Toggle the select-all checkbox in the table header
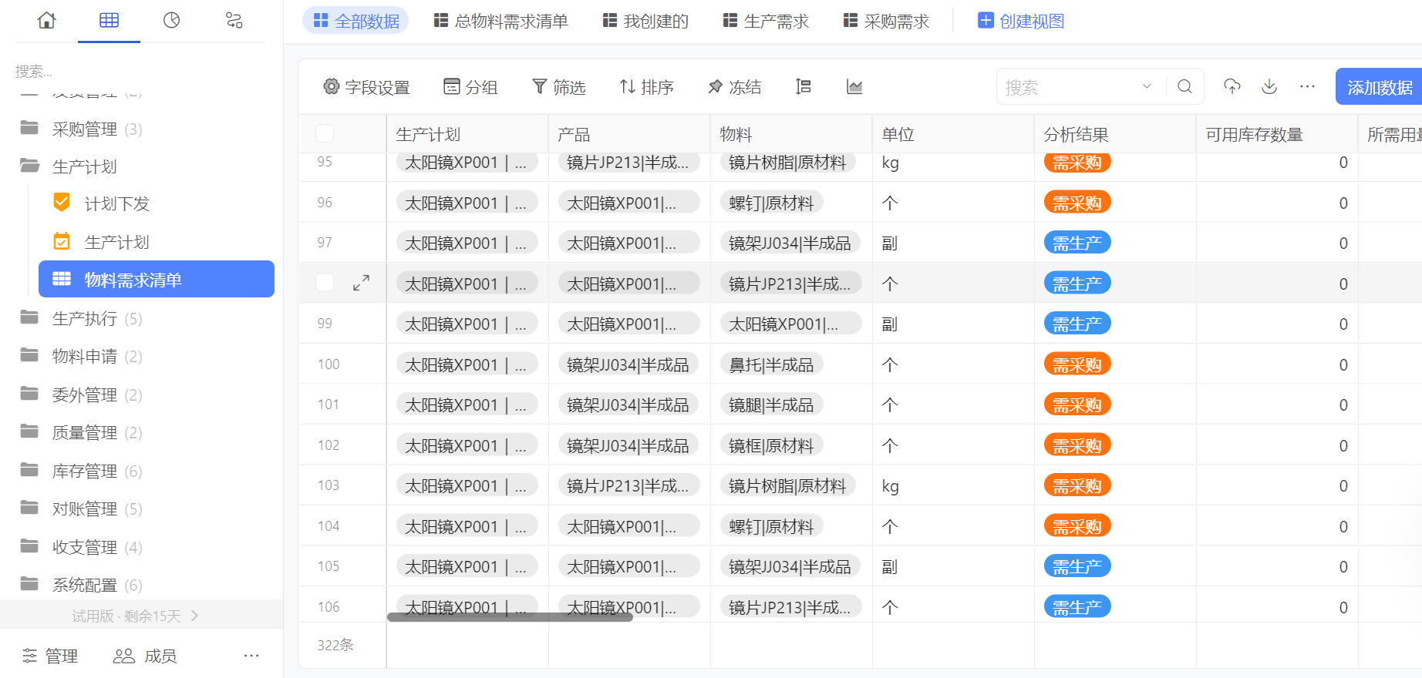 325,134
